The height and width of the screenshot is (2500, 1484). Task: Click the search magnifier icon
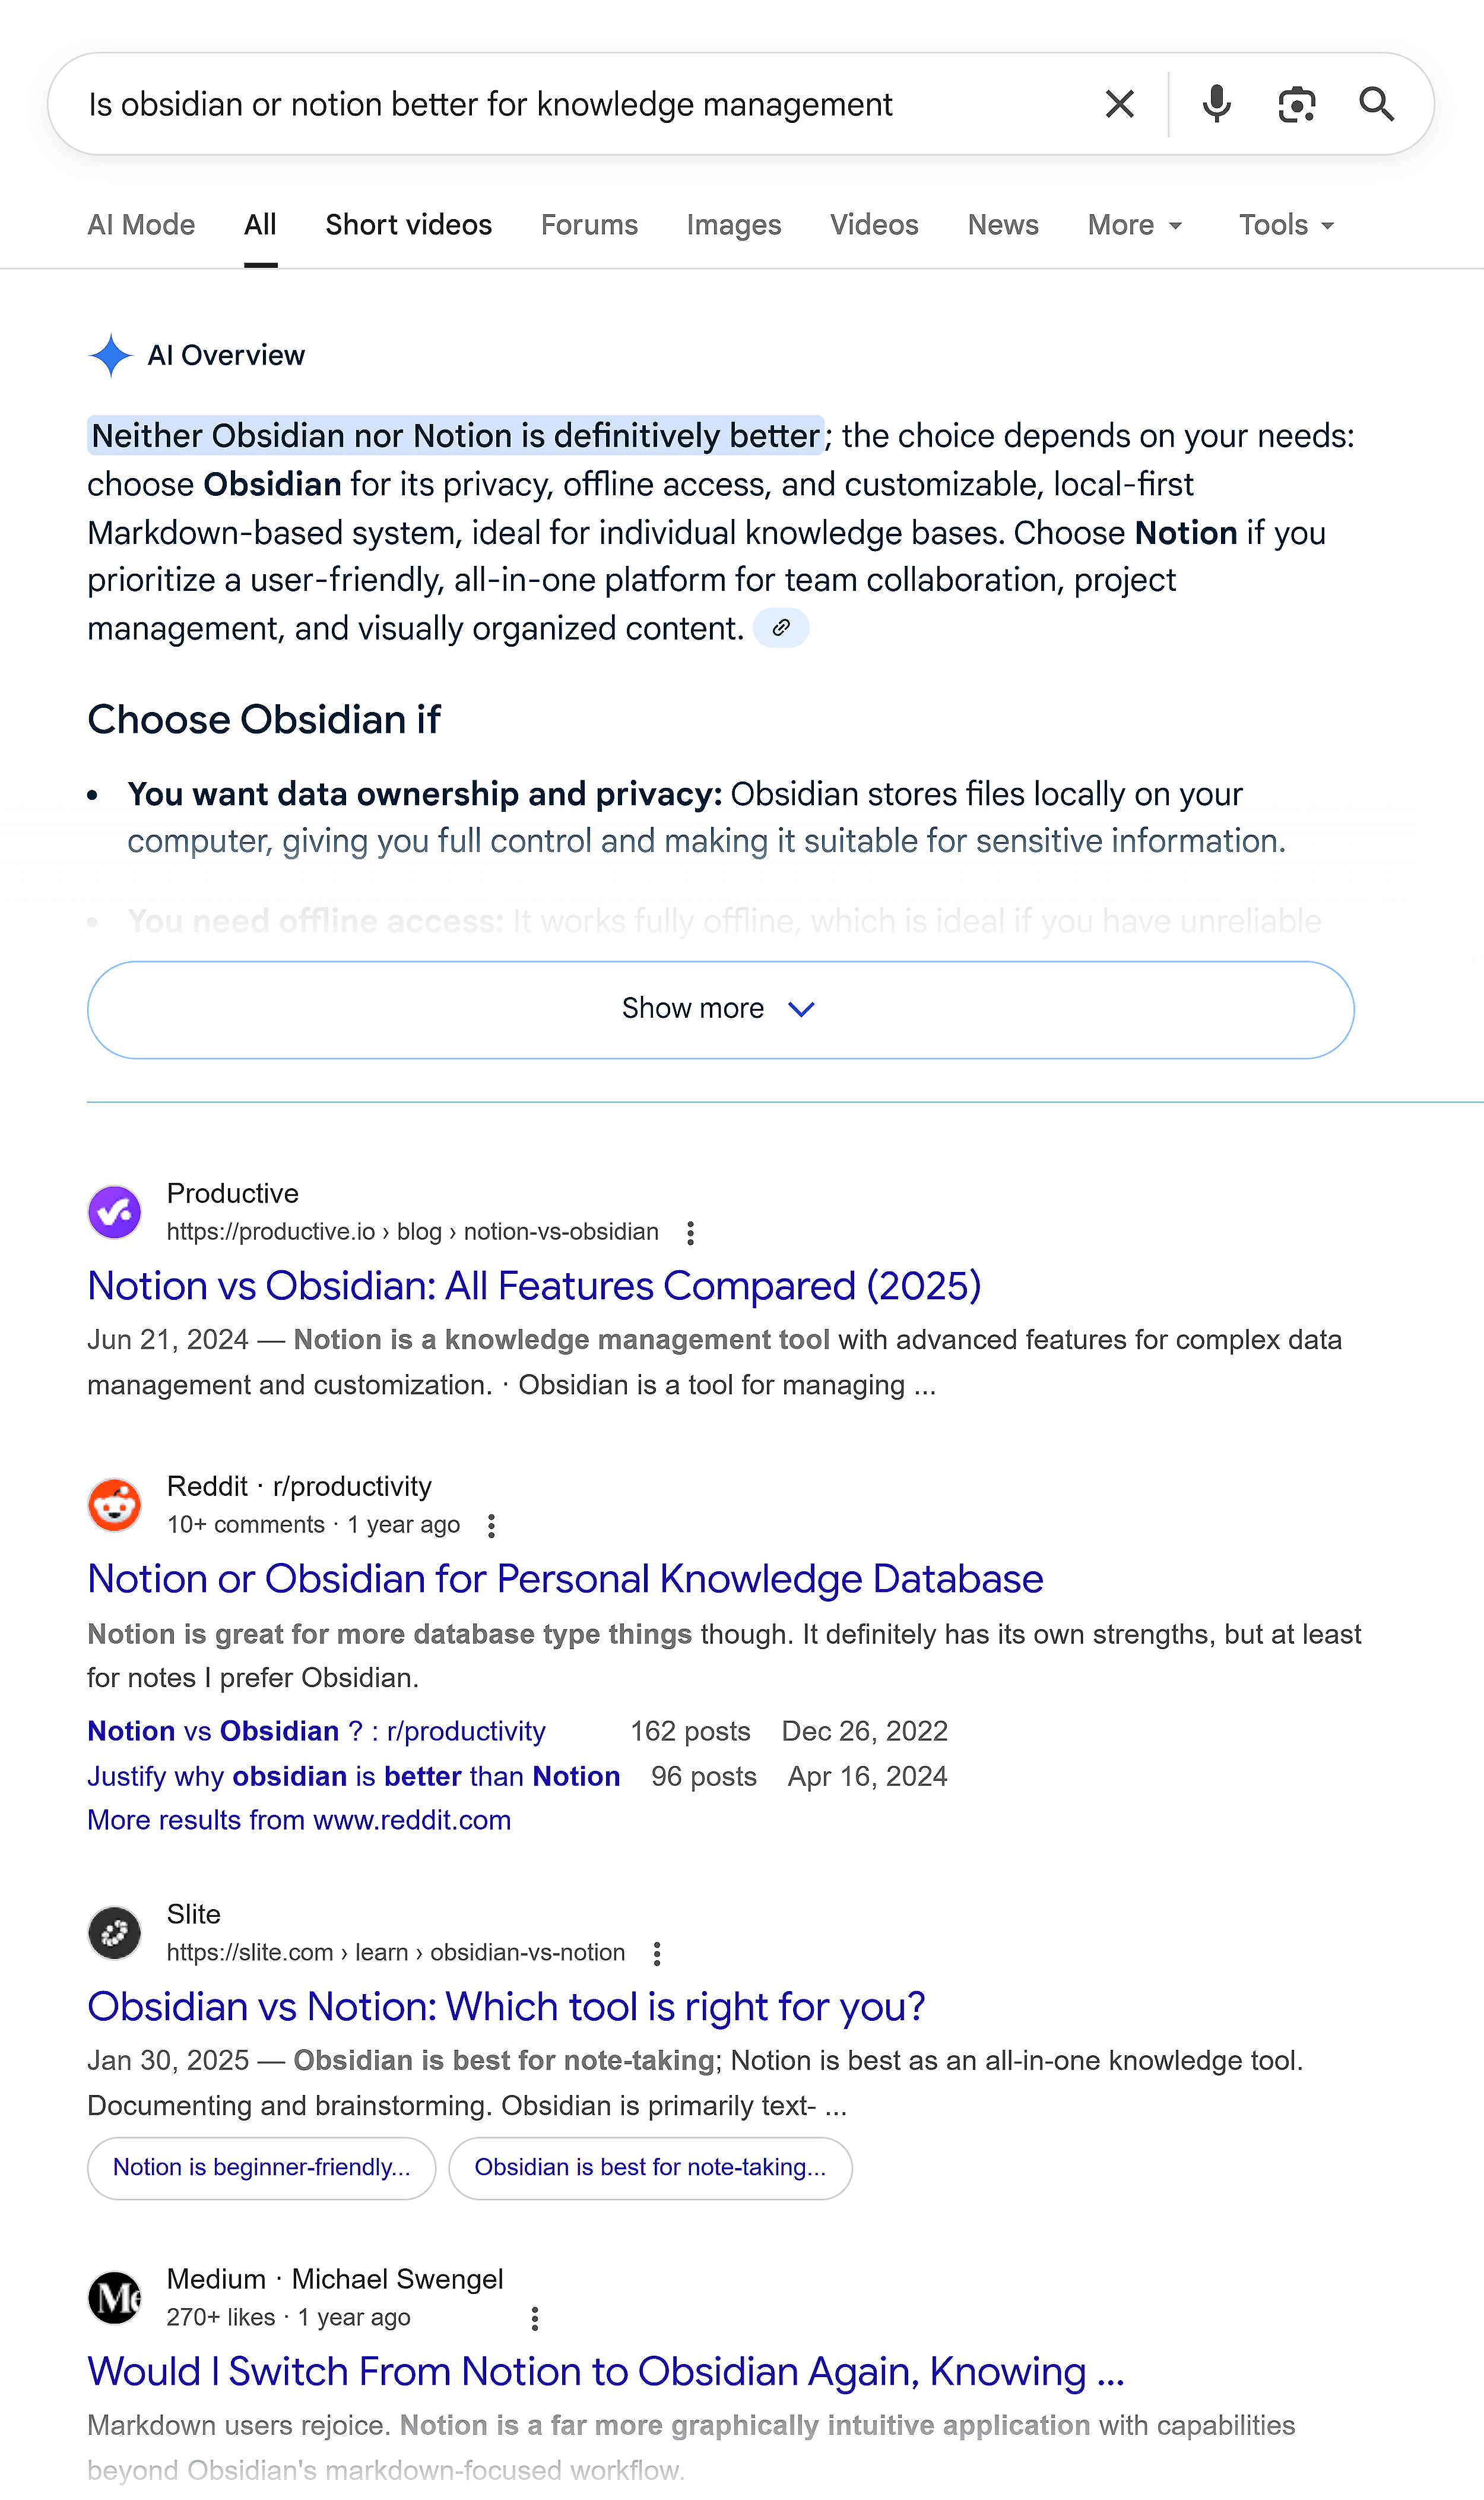click(x=1377, y=103)
